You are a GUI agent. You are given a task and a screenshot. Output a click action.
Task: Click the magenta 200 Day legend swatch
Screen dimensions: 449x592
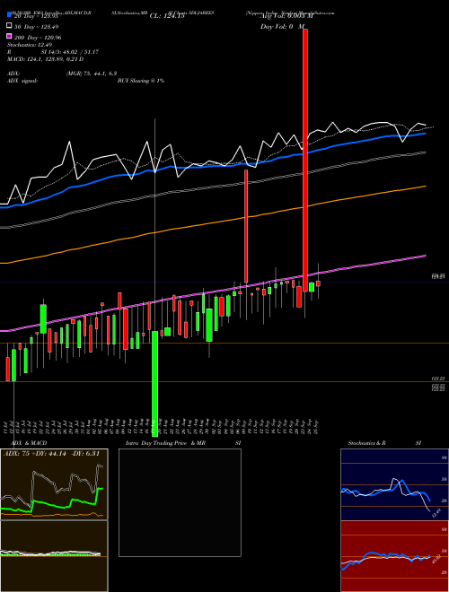click(x=9, y=36)
